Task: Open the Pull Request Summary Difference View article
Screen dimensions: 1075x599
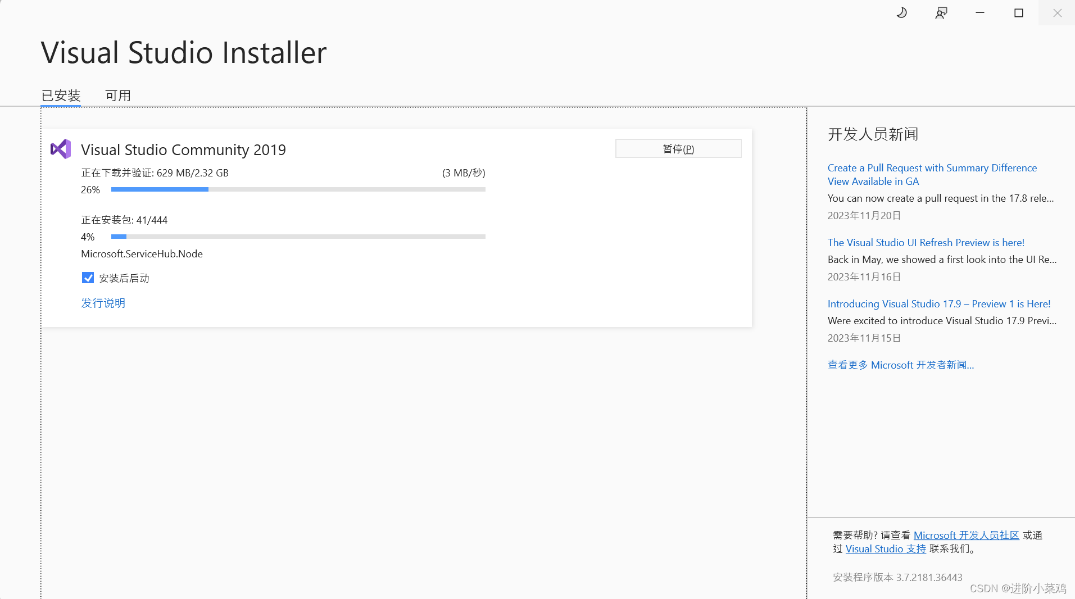Action: coord(932,174)
